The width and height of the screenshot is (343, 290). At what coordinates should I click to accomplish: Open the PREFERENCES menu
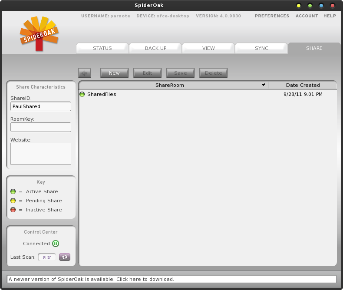click(272, 16)
